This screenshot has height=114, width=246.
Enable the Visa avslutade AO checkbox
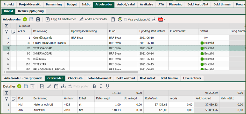[x=125, y=19]
